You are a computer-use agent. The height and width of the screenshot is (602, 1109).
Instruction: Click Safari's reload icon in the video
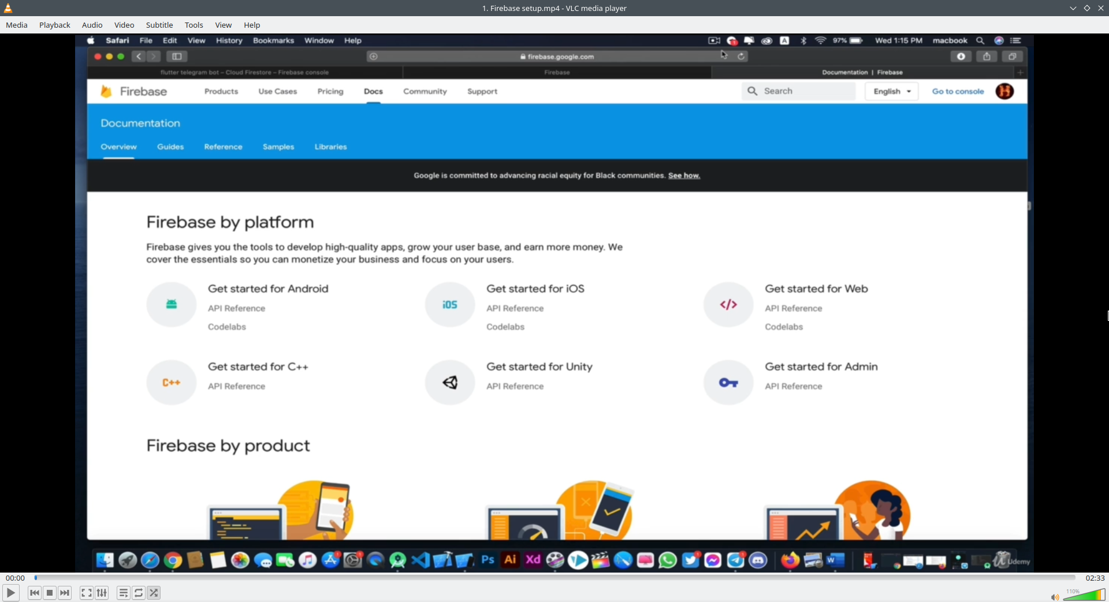[x=742, y=57]
